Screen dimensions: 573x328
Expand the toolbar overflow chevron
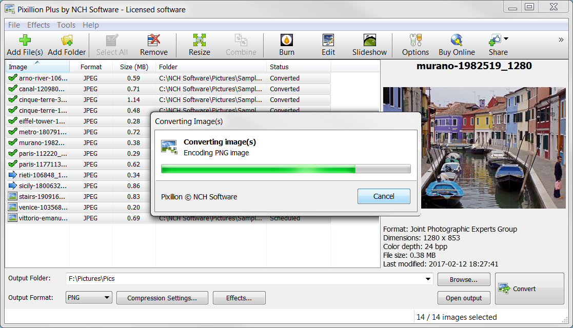point(561,40)
